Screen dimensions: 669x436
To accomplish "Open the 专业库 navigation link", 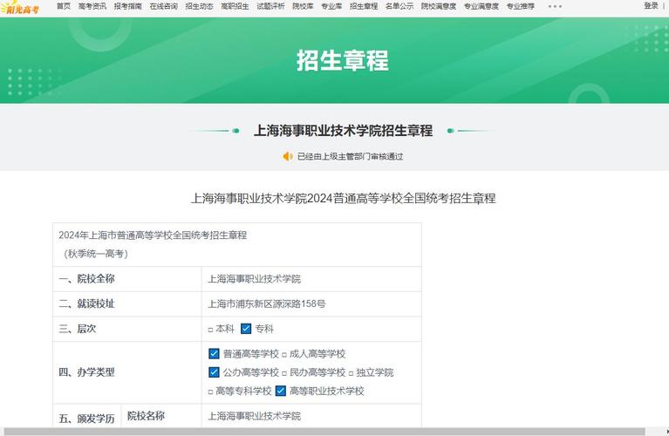I will [331, 6].
